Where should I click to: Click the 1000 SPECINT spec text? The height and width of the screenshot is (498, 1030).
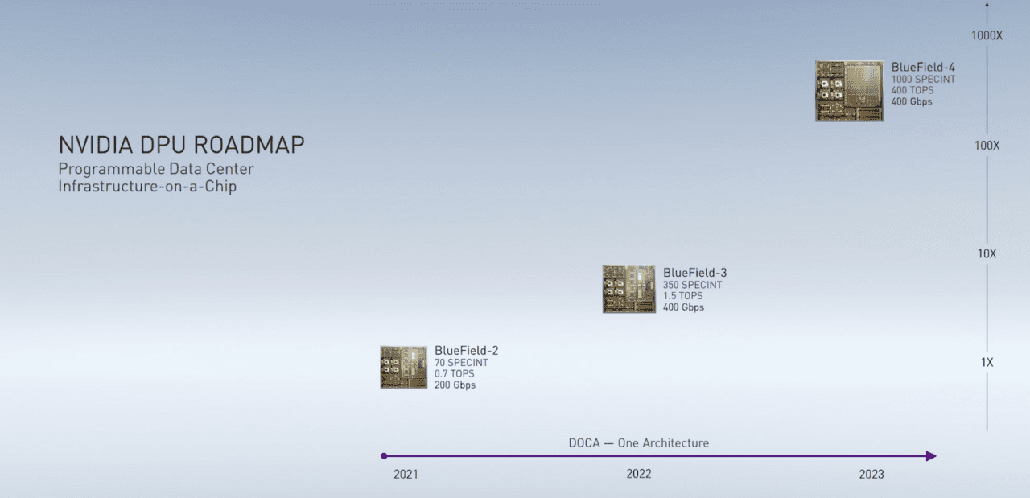(x=923, y=80)
